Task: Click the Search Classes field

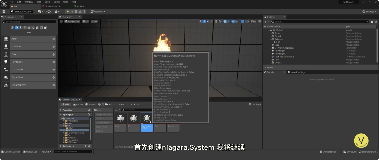Action: (29, 22)
